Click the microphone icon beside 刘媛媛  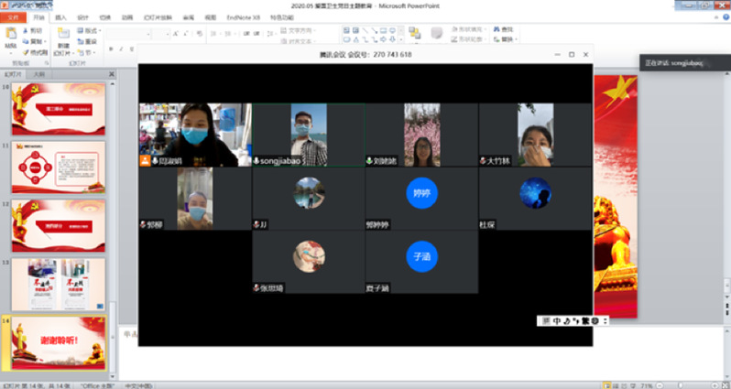(x=368, y=160)
